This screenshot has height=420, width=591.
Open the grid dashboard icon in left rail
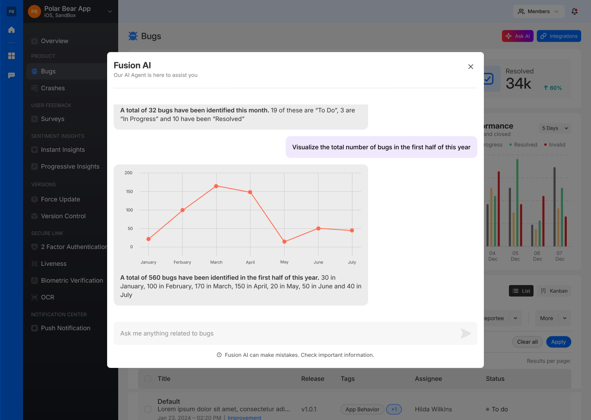tap(11, 56)
